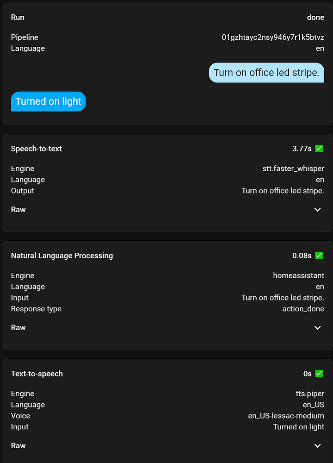Click the Speech-to-text card heading

point(36,149)
